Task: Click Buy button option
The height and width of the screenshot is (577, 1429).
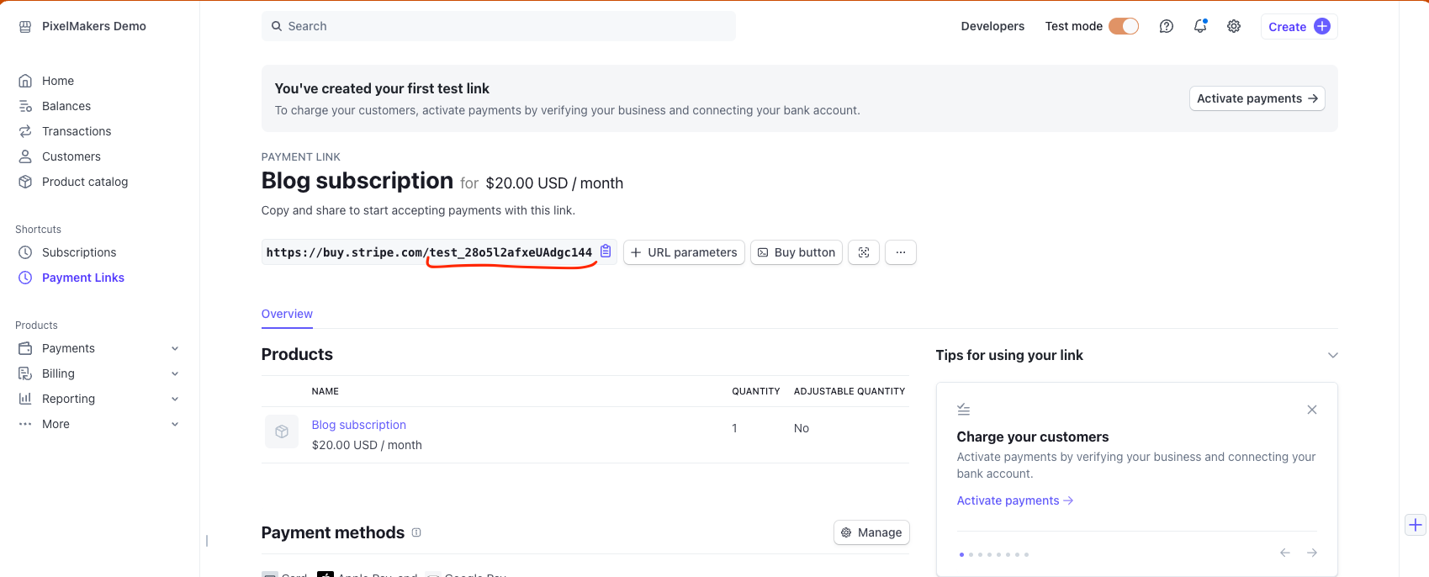Action: (797, 252)
